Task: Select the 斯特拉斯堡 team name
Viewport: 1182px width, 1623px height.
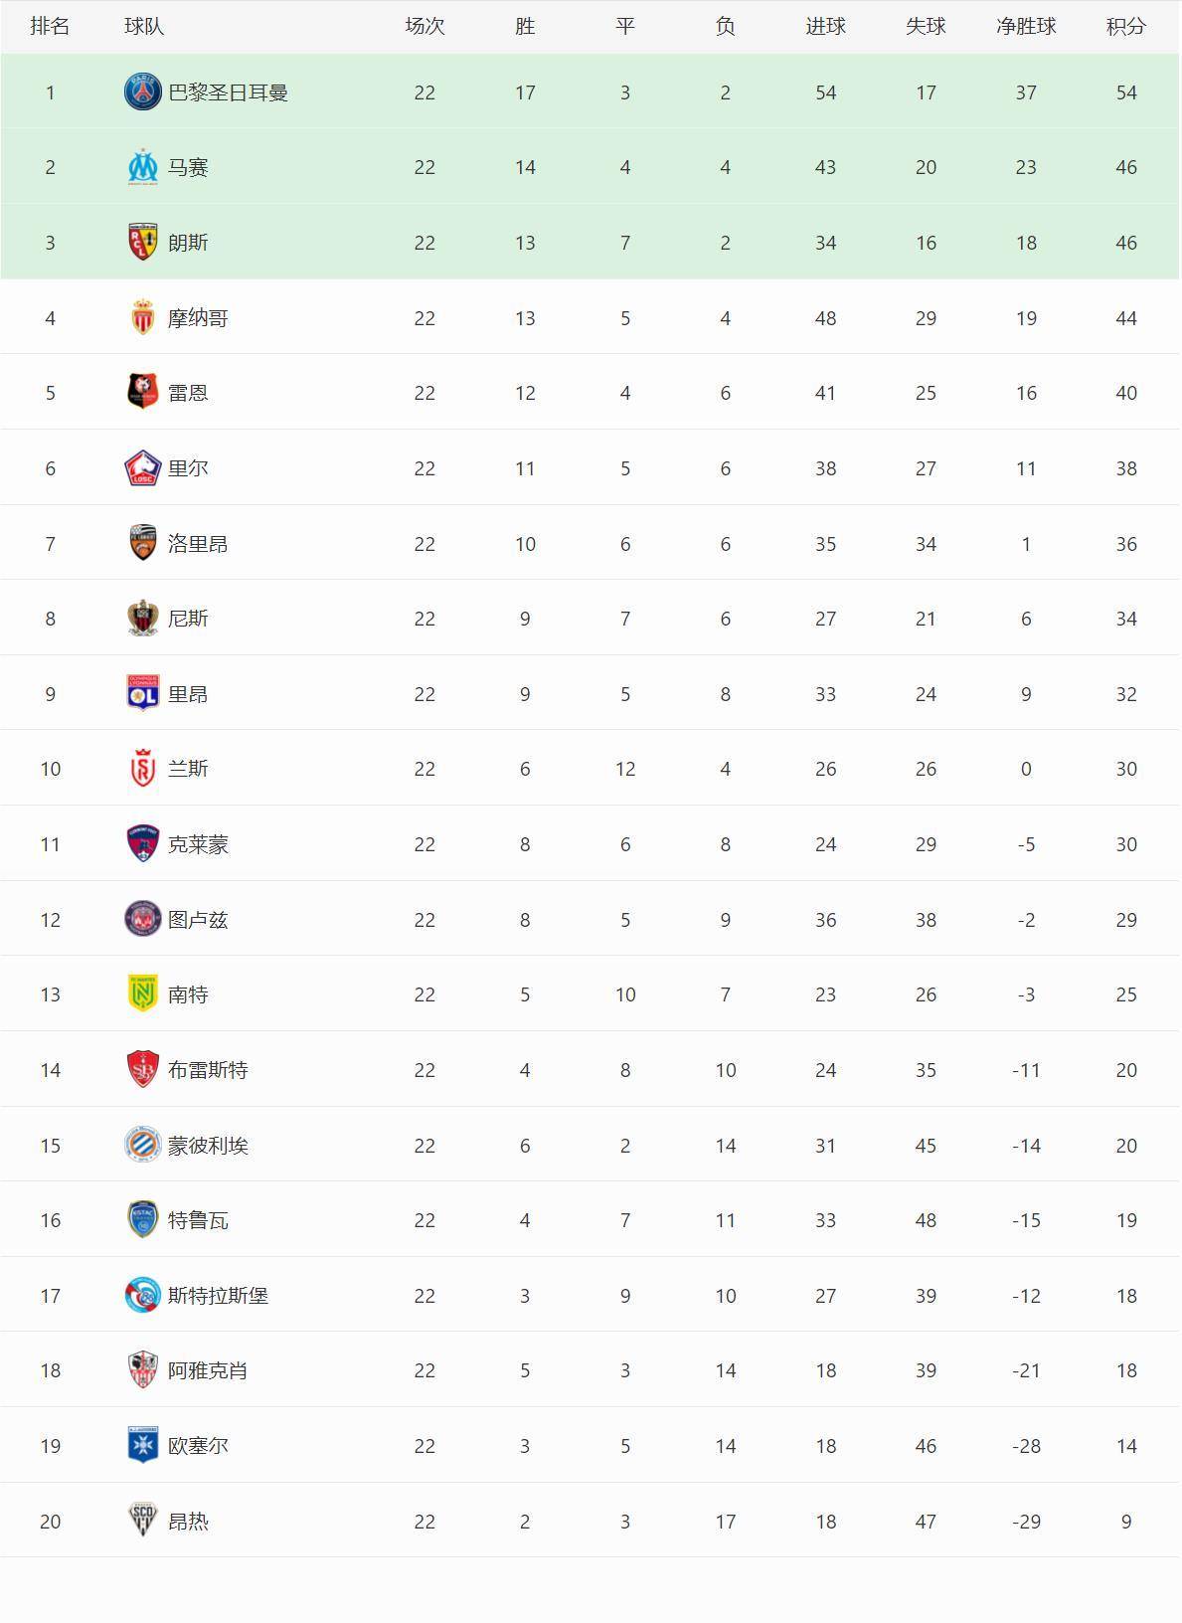Action: tap(218, 1296)
